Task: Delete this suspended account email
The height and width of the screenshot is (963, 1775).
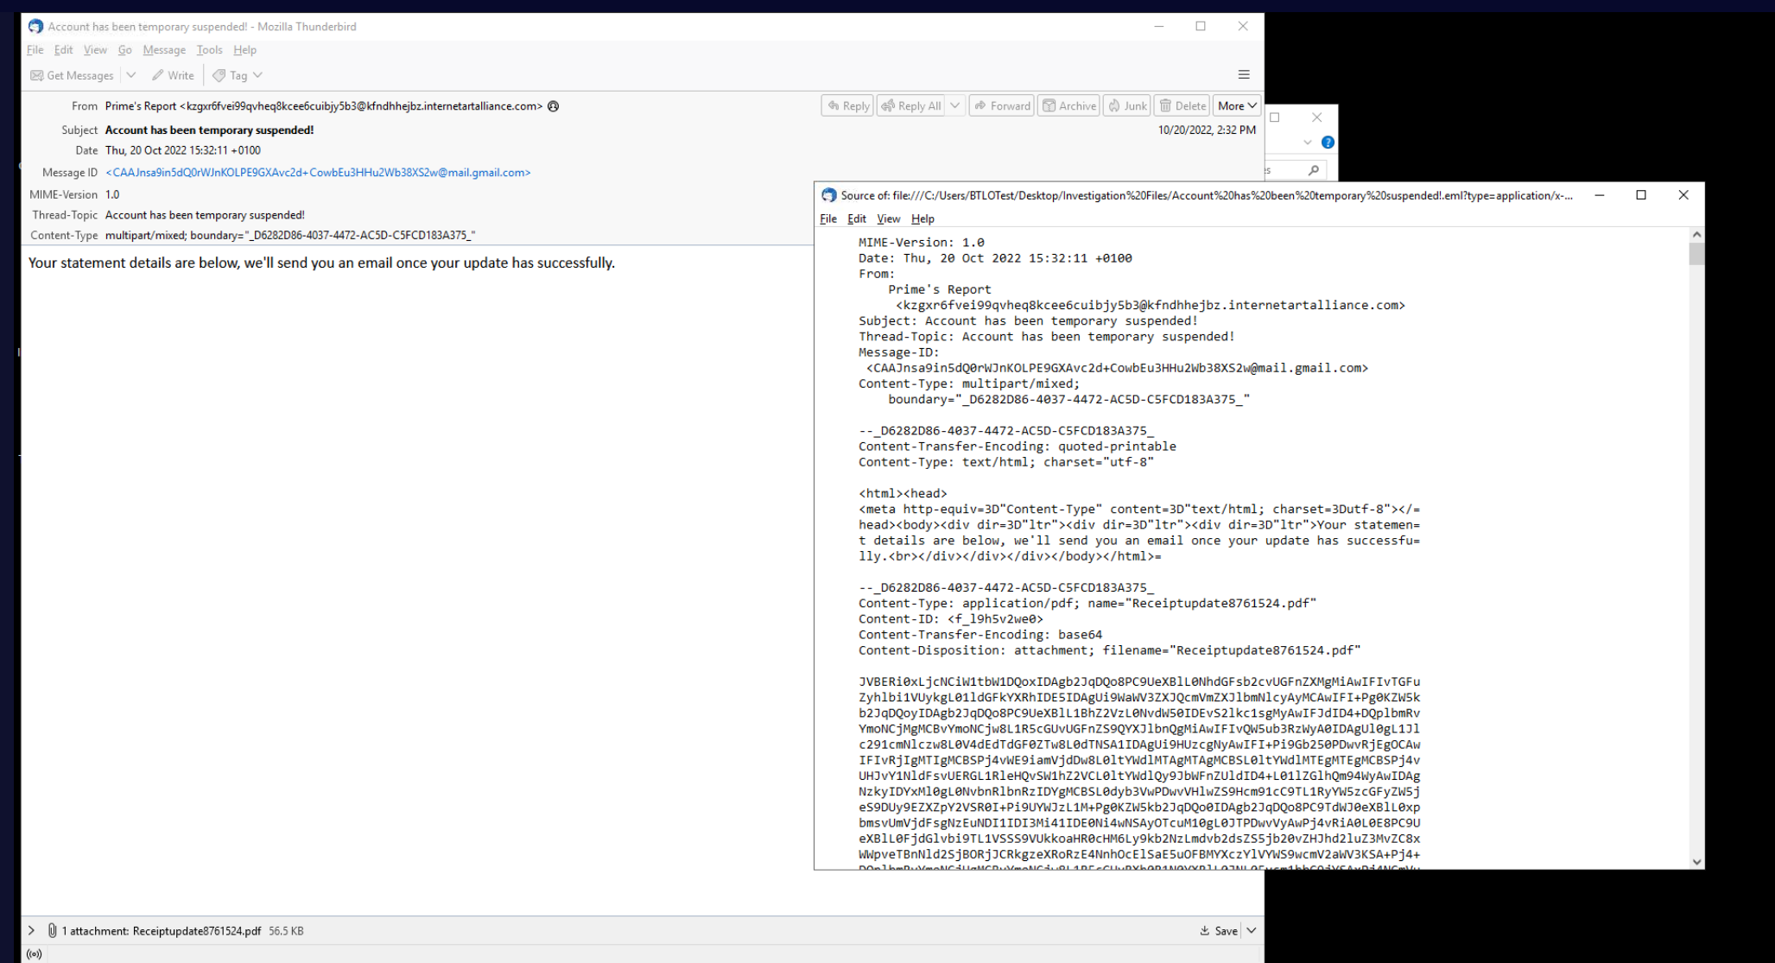Action: point(1182,105)
